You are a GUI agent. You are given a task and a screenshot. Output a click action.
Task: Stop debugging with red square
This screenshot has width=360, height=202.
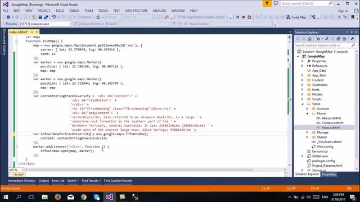tap(244, 17)
